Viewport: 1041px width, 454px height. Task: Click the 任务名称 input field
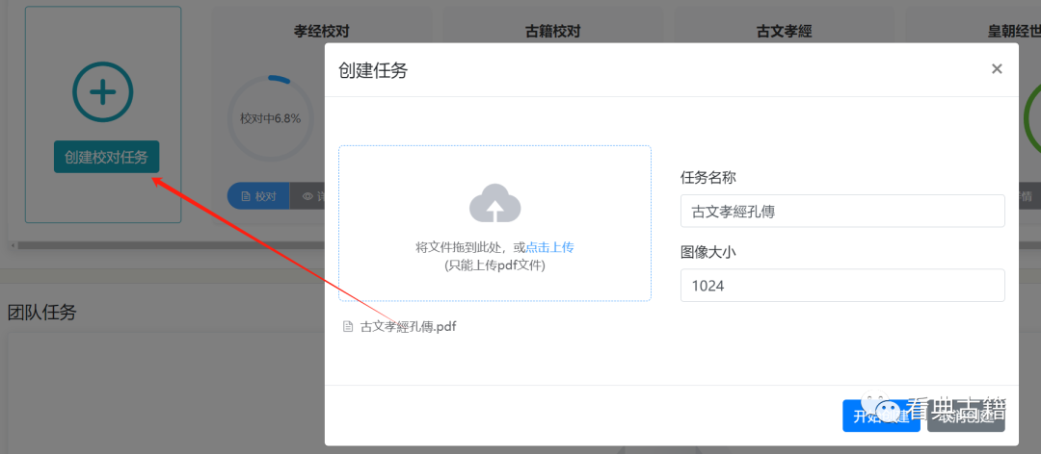click(842, 211)
